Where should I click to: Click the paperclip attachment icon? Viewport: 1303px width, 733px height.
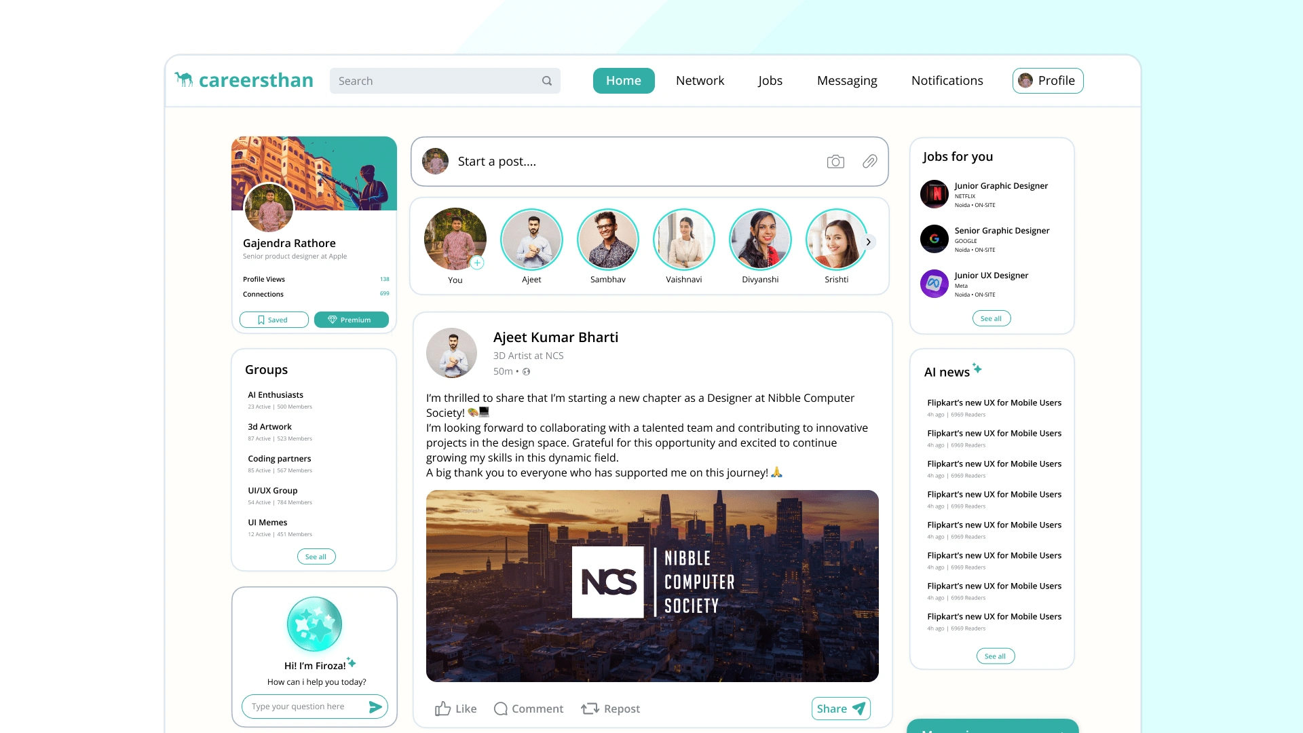(x=870, y=162)
